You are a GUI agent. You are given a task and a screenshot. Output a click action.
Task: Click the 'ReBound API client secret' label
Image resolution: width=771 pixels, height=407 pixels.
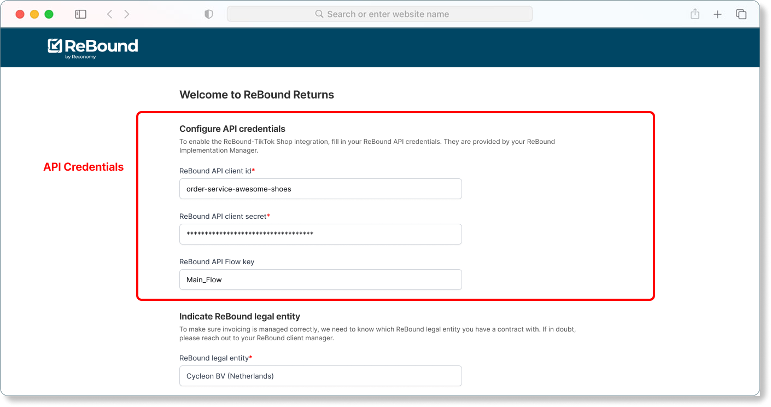[x=225, y=216]
